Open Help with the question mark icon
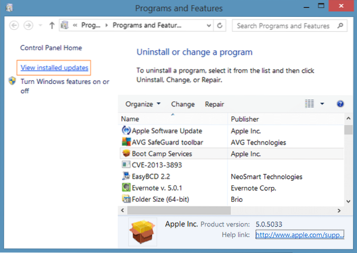Image resolution: width=357 pixels, height=253 pixels. coord(340,104)
